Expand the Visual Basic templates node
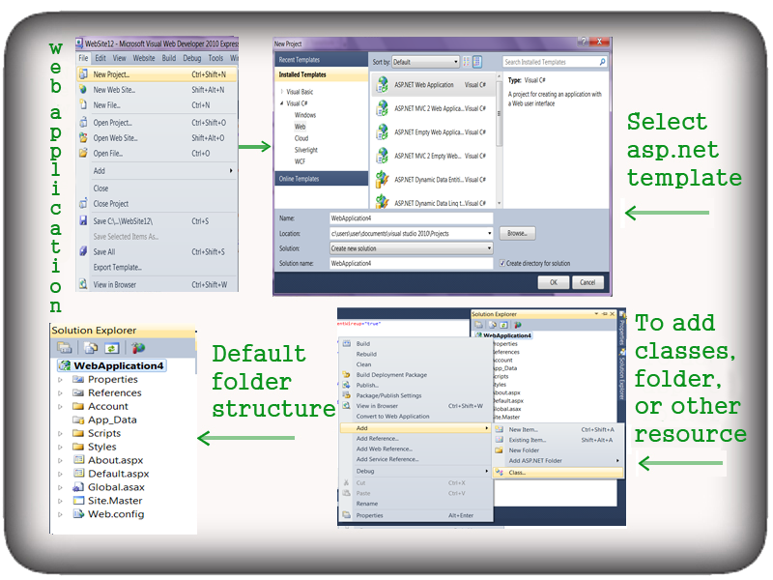This screenshot has height=580, width=773. point(283,93)
